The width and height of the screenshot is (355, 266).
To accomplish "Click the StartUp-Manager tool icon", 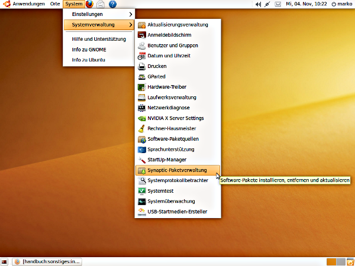I will (x=142, y=160).
